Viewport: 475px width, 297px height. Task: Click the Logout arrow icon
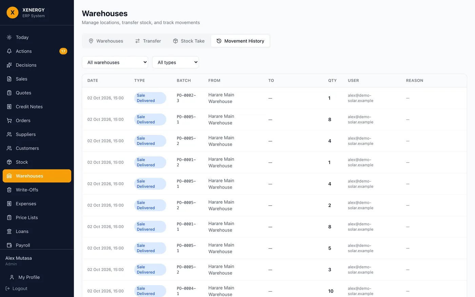(7, 289)
